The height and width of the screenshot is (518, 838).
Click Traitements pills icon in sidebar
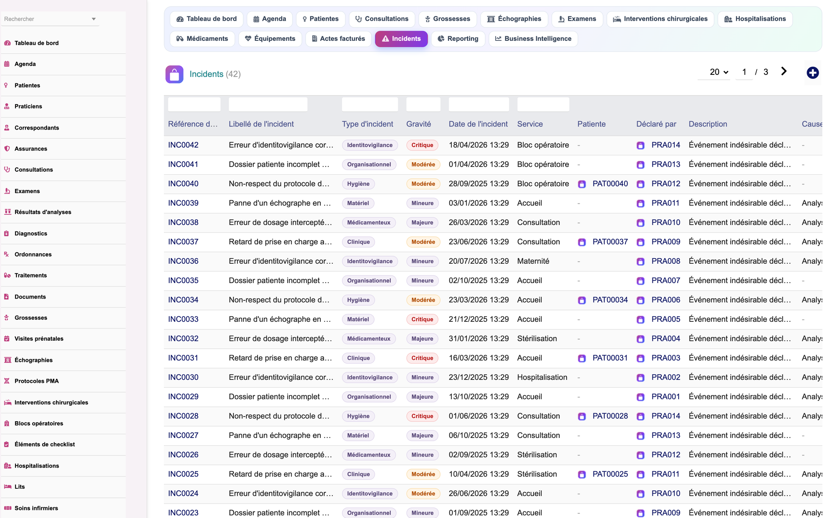tap(7, 275)
